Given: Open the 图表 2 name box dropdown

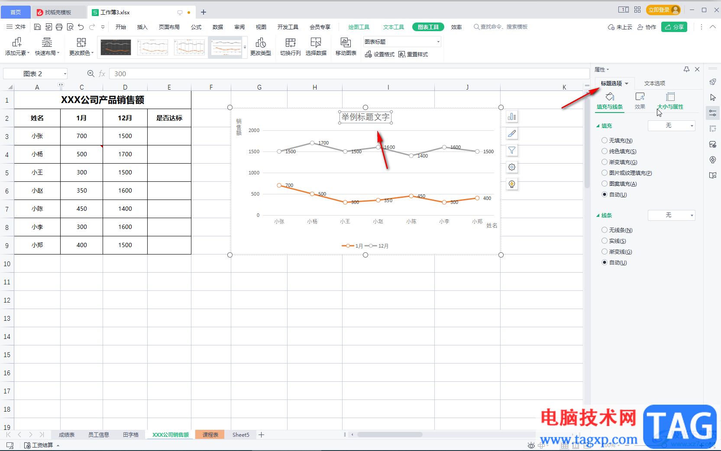Looking at the screenshot, I should (x=65, y=74).
